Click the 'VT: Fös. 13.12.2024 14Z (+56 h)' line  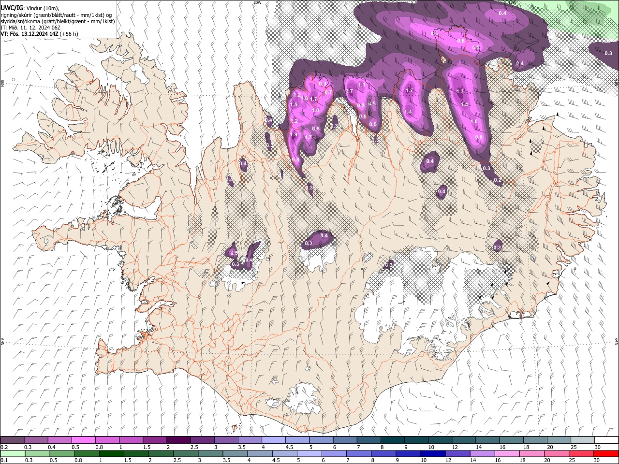[x=40, y=34]
